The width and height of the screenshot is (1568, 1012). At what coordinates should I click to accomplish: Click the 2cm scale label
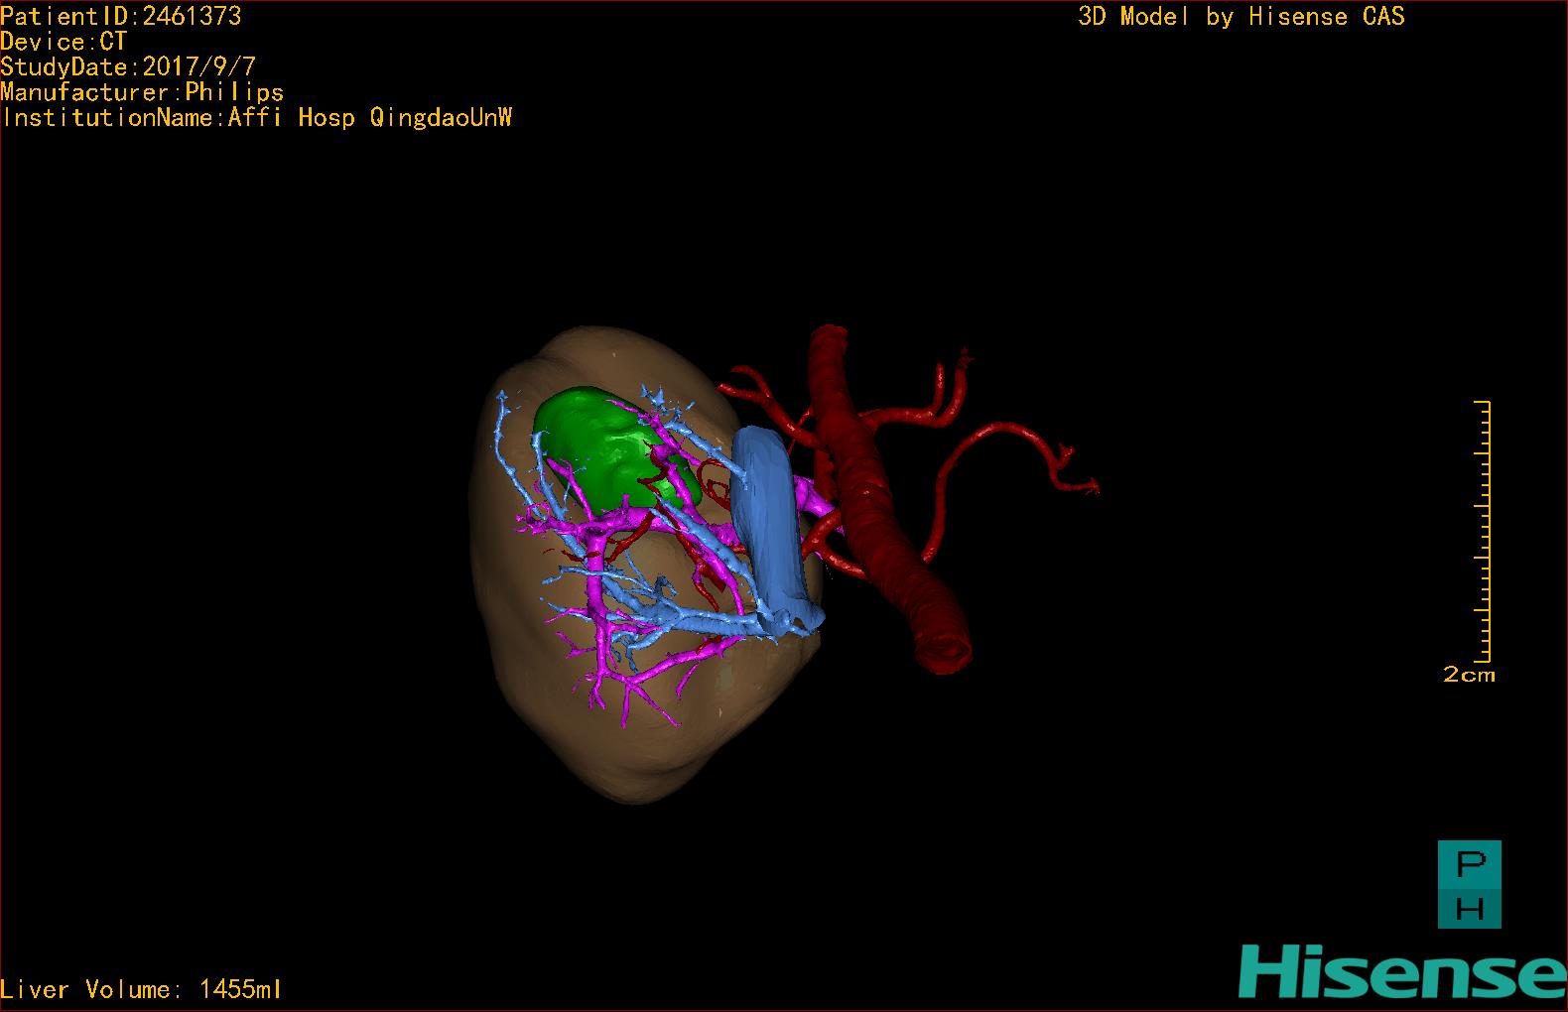tap(1469, 675)
